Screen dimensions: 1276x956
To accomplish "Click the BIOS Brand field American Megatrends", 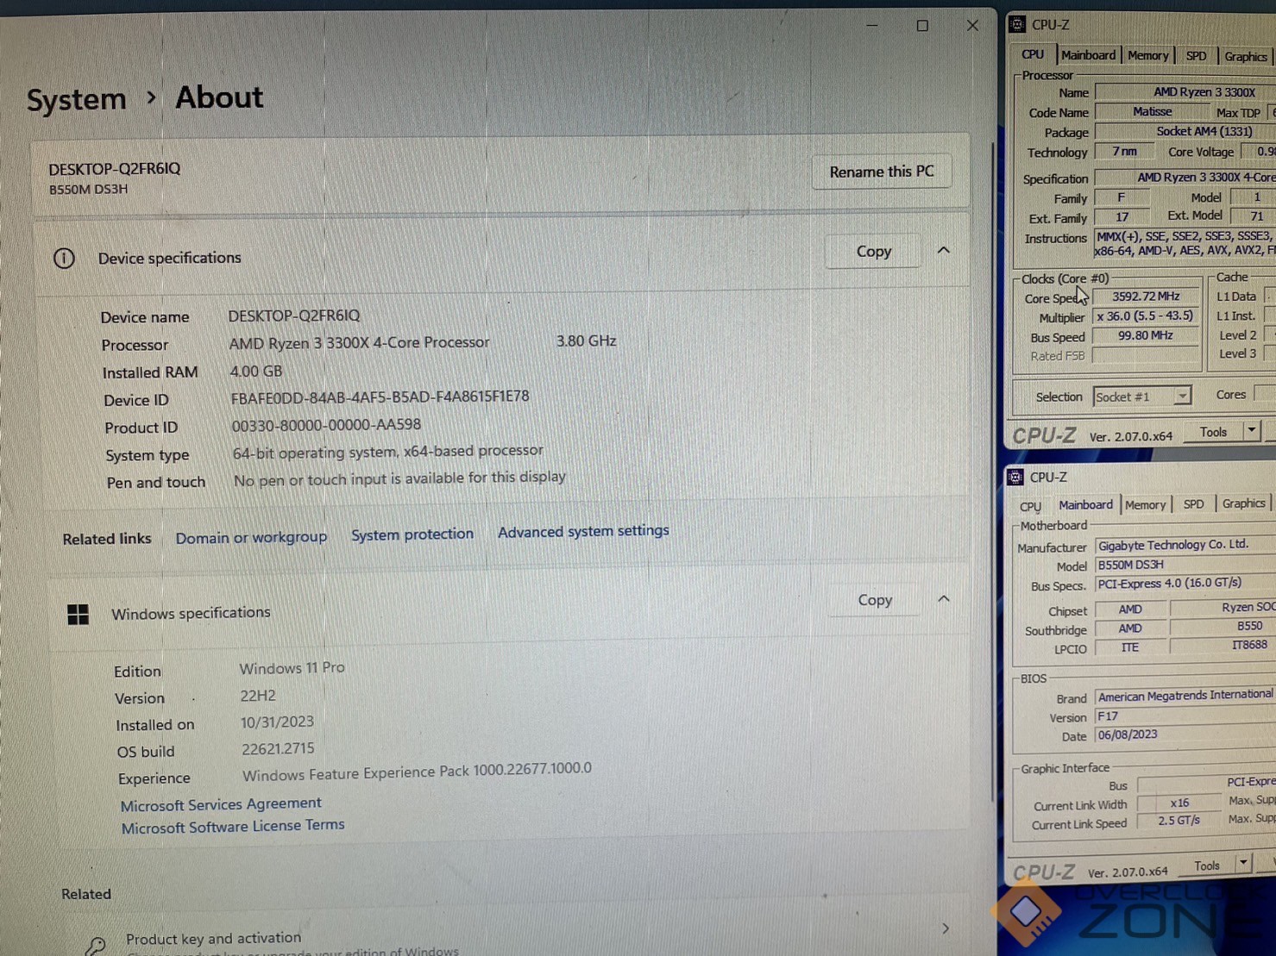I will tap(1185, 696).
